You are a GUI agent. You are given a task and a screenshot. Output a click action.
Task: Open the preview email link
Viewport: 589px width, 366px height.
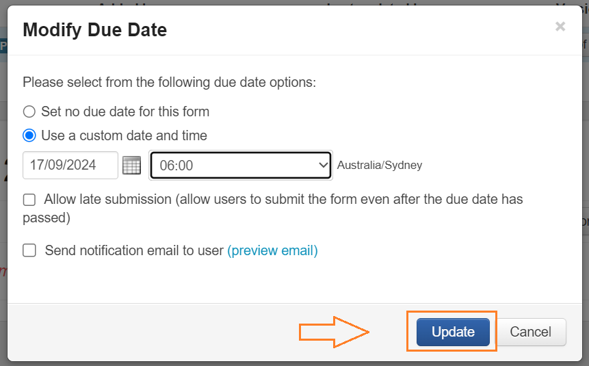[x=272, y=250]
